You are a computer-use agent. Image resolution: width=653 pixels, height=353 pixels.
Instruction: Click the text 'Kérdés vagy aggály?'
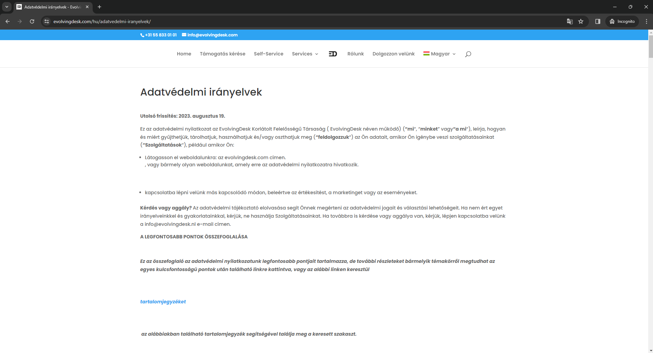pos(166,208)
